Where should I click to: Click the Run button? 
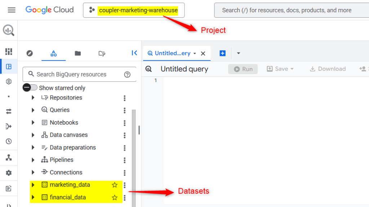click(x=243, y=69)
